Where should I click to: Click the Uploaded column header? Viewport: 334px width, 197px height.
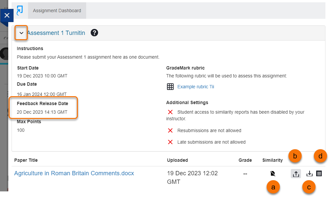(178, 160)
